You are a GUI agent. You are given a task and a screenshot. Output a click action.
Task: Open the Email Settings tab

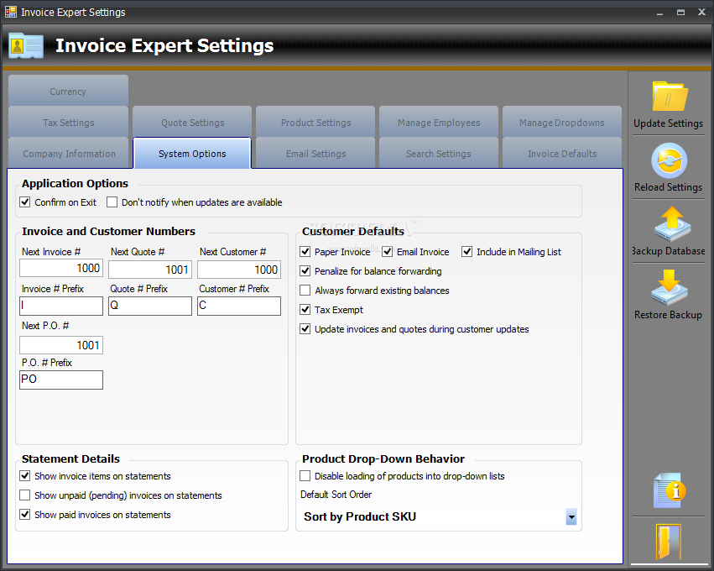coord(315,153)
